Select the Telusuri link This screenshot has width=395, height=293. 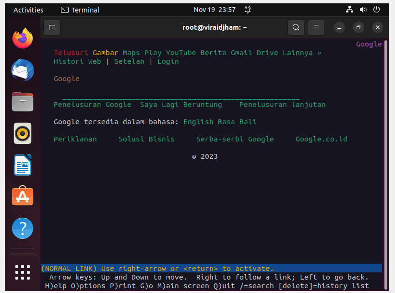(x=71, y=53)
